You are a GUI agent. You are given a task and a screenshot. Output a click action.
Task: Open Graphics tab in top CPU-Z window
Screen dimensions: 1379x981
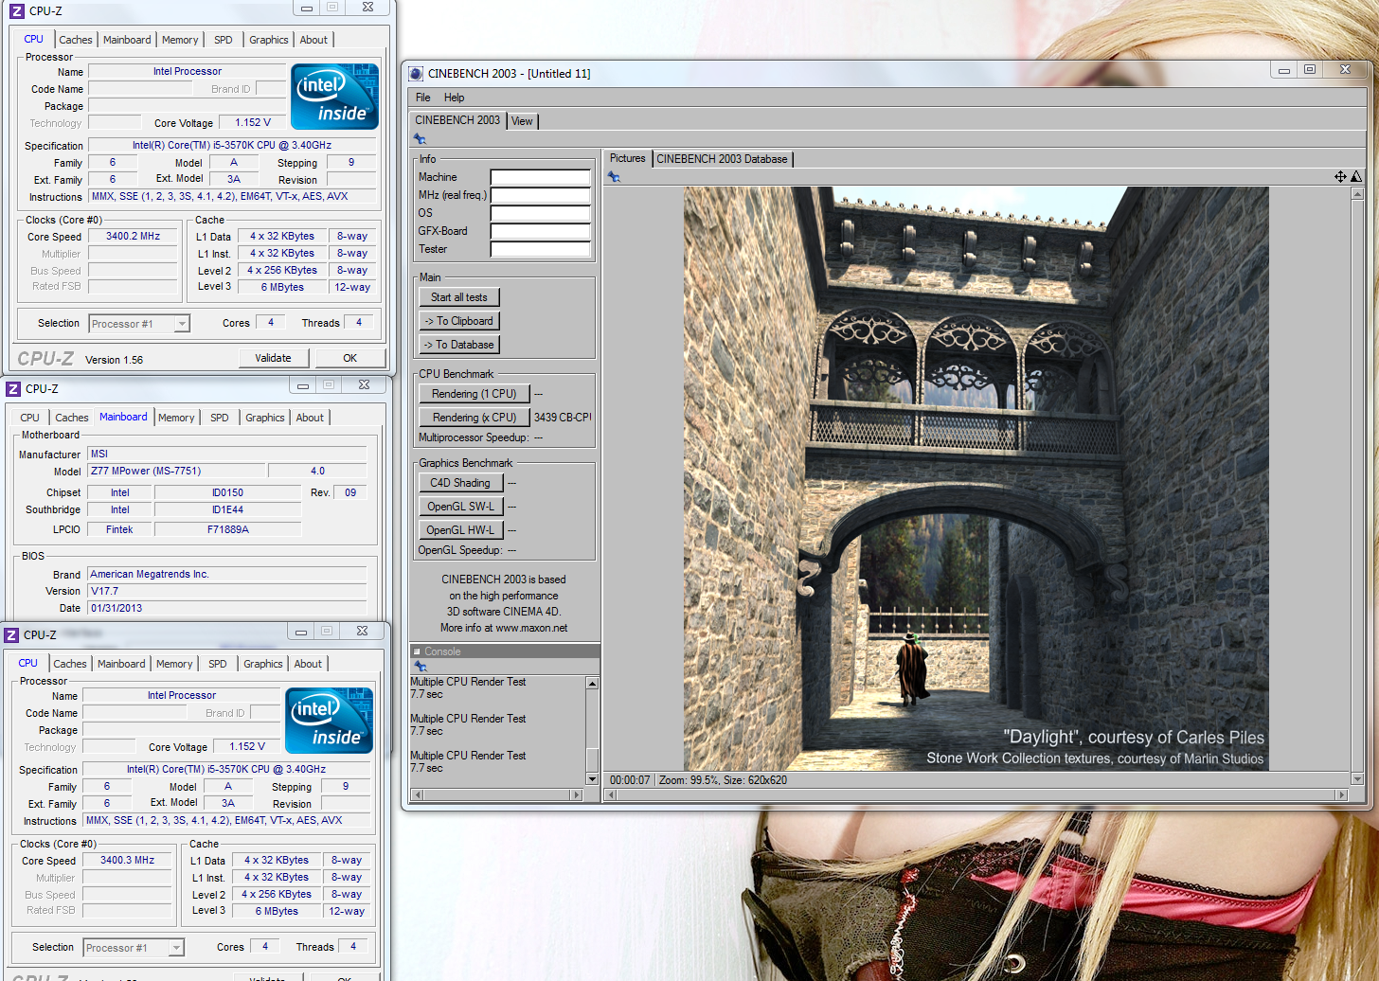coord(269,40)
